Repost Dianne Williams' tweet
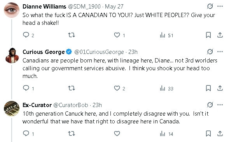229x142 pixels. pyautogui.click(x=72, y=35)
